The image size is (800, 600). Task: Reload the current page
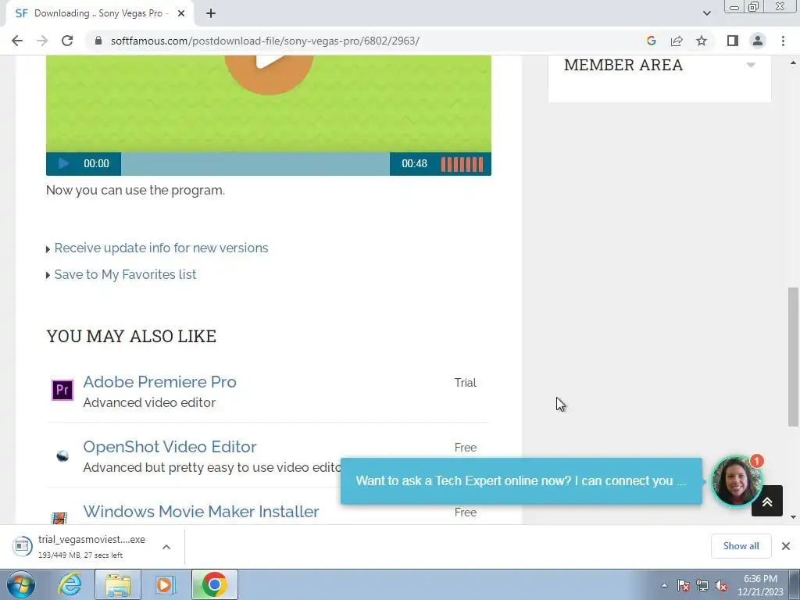tap(67, 41)
